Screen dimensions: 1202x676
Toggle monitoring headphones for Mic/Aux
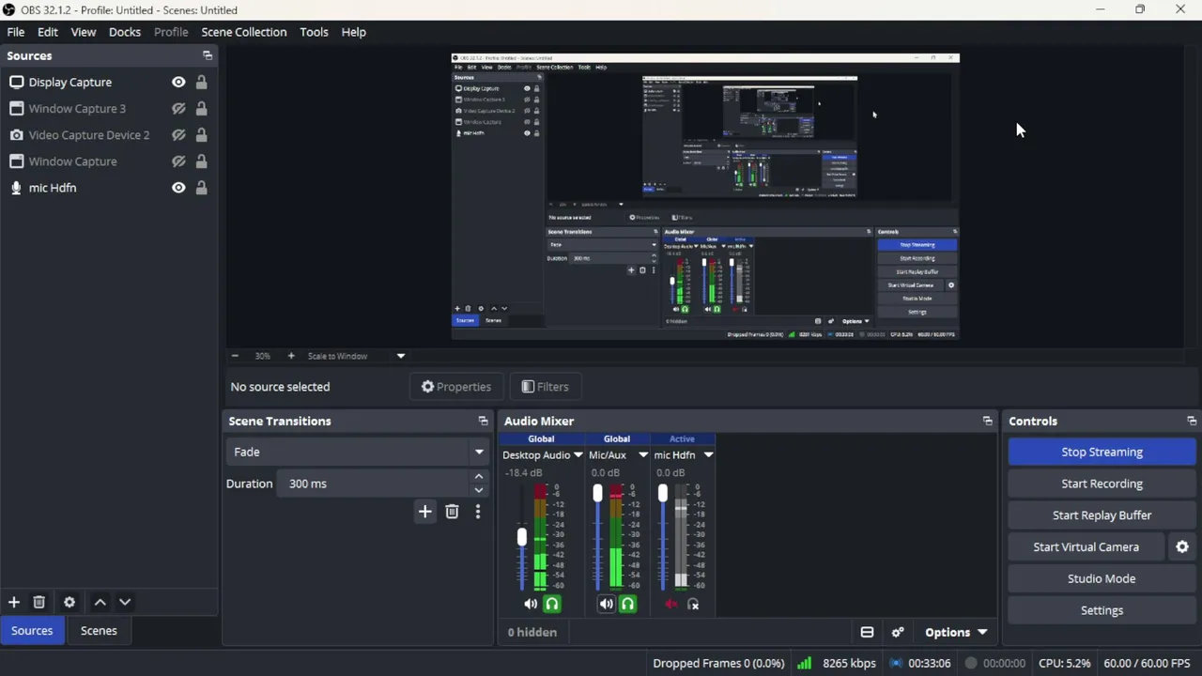click(627, 605)
